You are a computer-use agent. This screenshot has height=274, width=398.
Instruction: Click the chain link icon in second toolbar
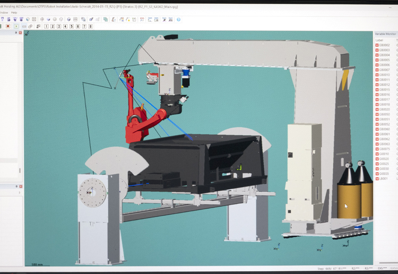30,26
